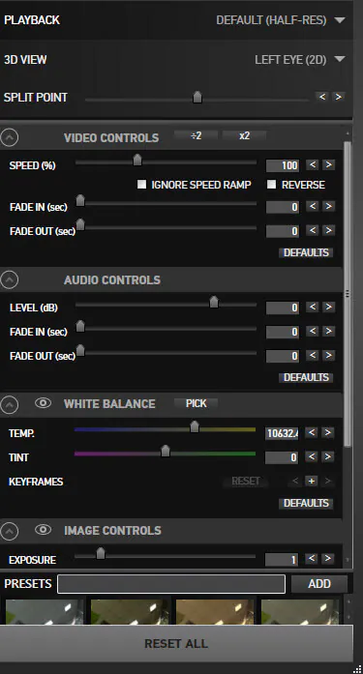Decrease audio Fade In value

point(313,331)
